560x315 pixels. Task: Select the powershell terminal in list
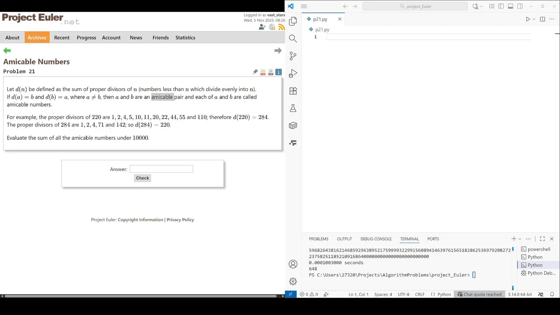pos(538,249)
